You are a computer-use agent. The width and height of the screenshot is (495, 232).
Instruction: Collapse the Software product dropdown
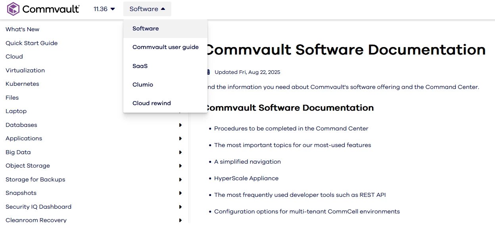(147, 9)
